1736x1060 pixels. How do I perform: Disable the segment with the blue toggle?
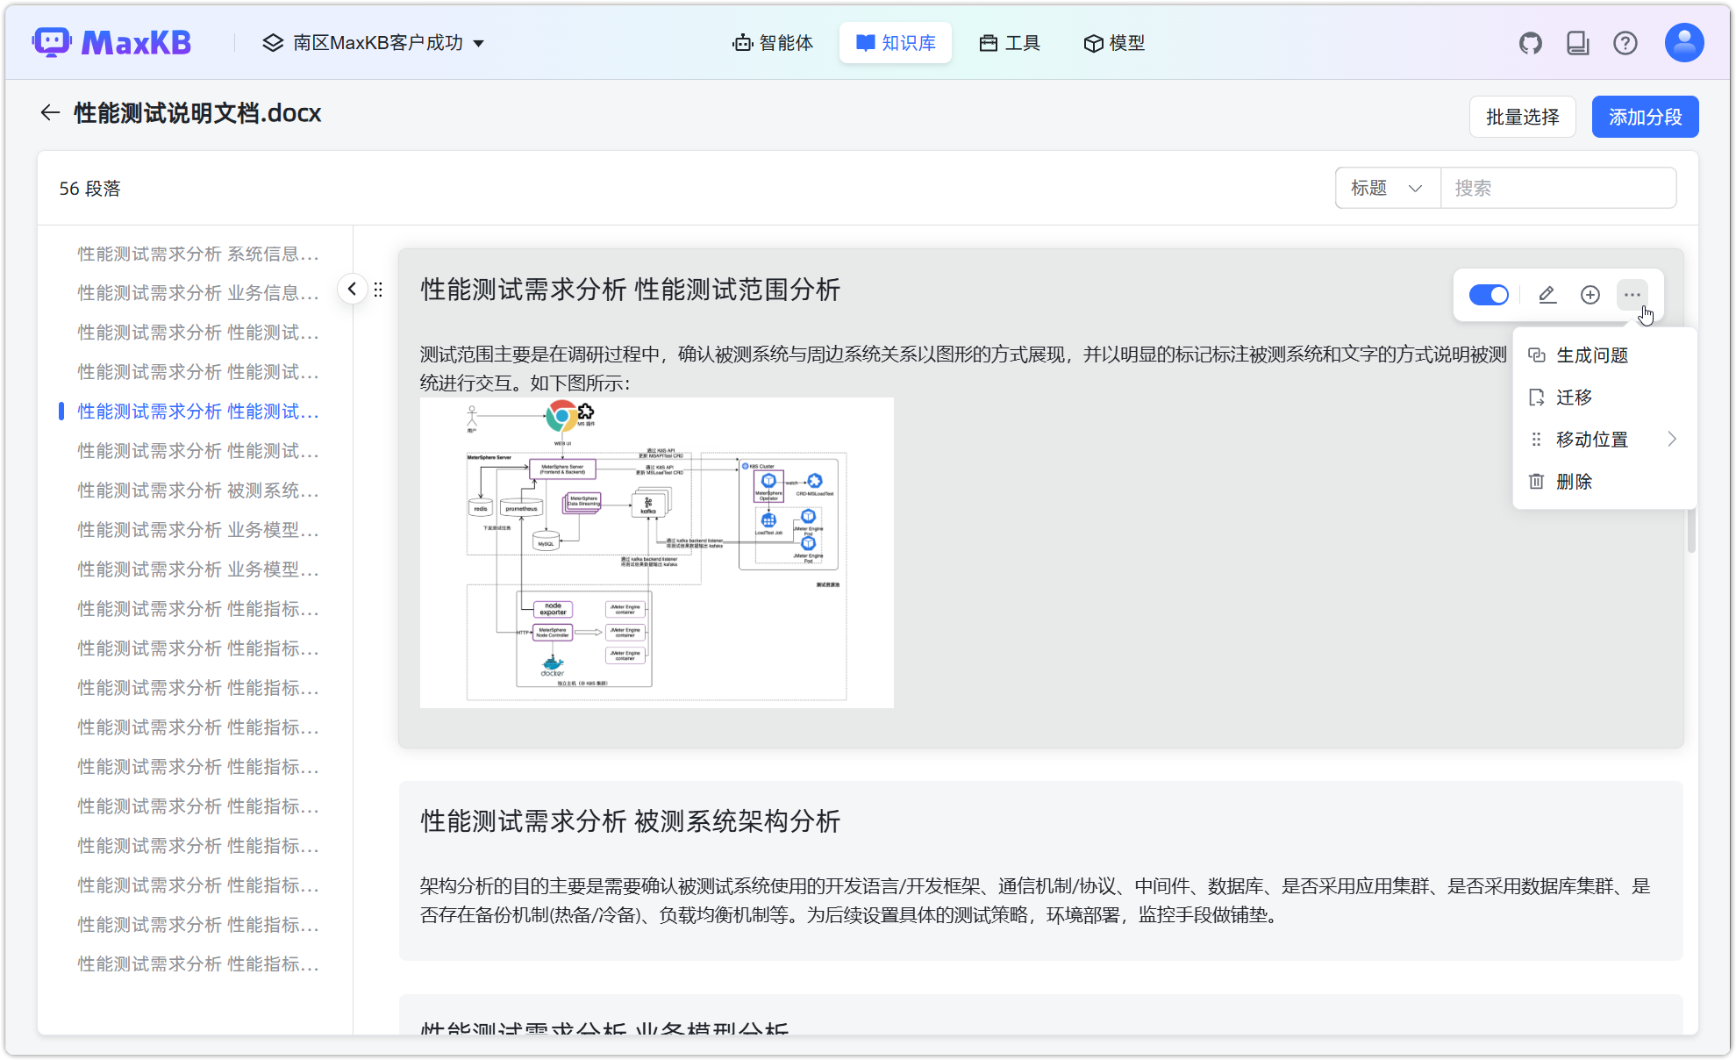click(1488, 295)
